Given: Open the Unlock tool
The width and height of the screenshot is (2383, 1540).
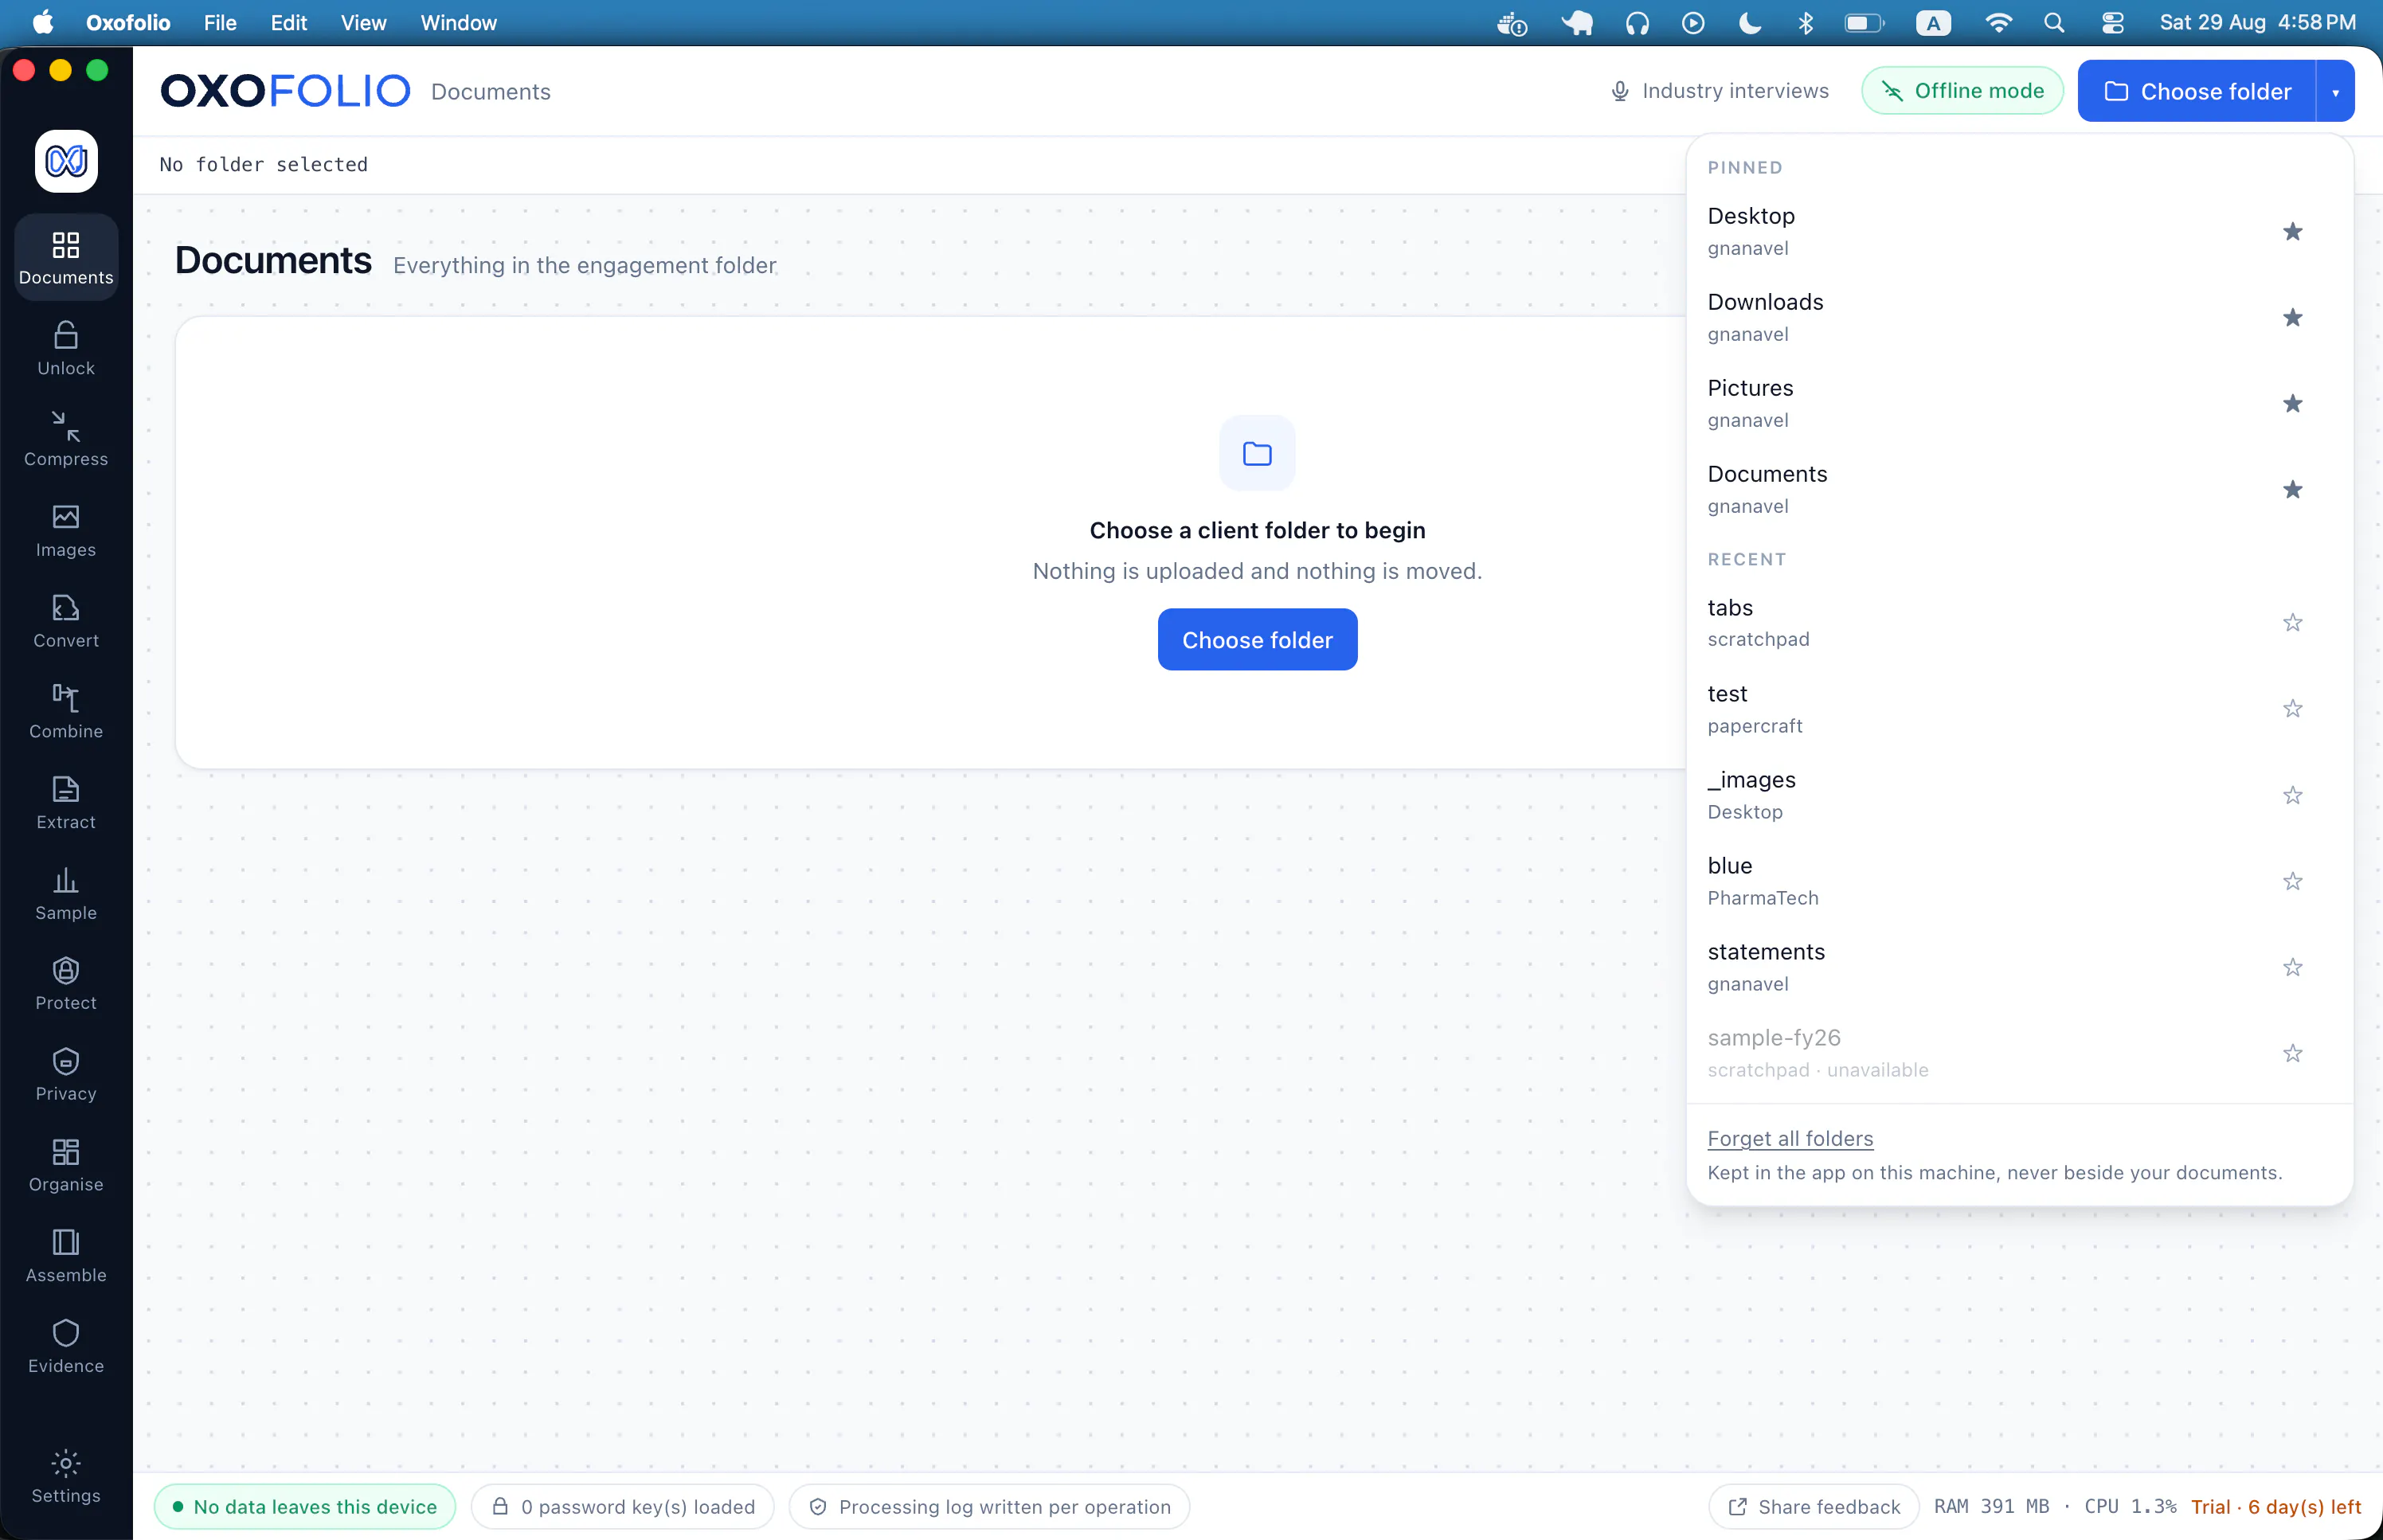Looking at the screenshot, I should click(66, 349).
